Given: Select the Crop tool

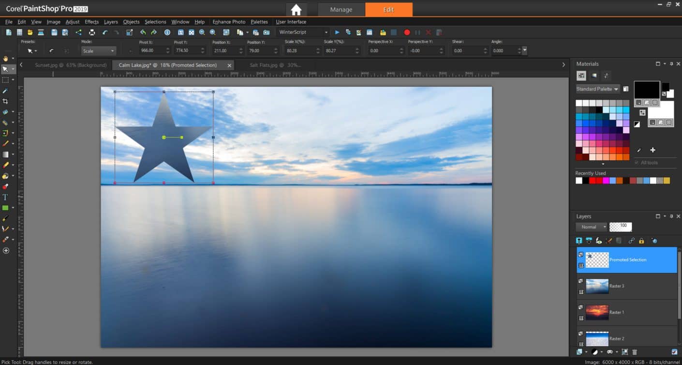Looking at the screenshot, I should (x=6, y=101).
